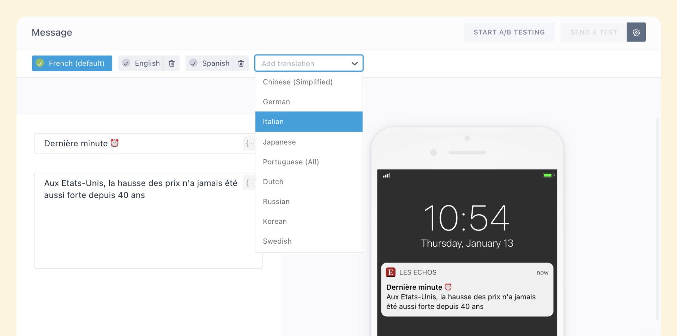Screen dimensions: 677x336
Task: Delete the Spanish translation with trash icon
Action: click(x=241, y=63)
